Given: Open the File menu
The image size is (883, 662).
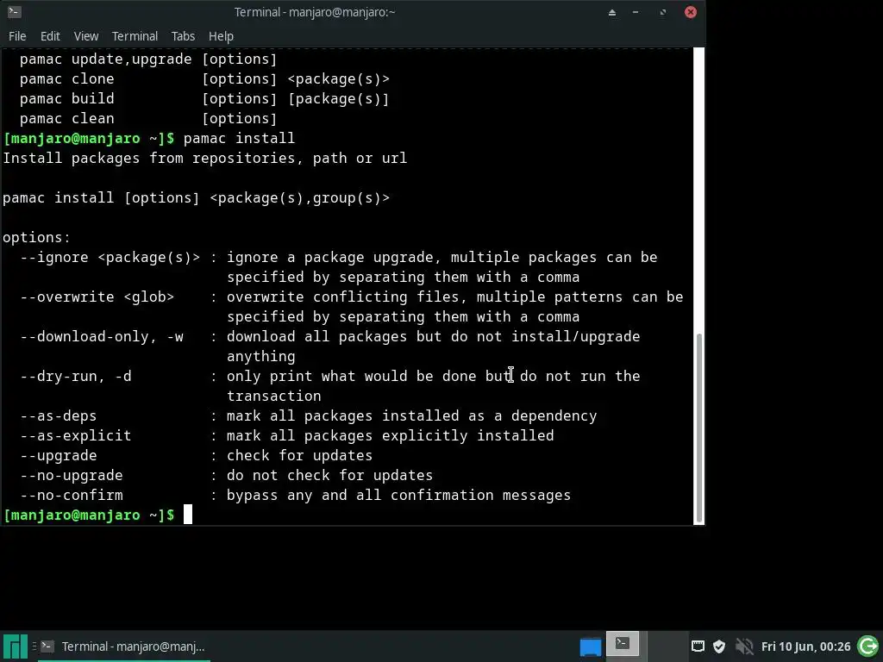Looking at the screenshot, I should pyautogui.click(x=17, y=36).
